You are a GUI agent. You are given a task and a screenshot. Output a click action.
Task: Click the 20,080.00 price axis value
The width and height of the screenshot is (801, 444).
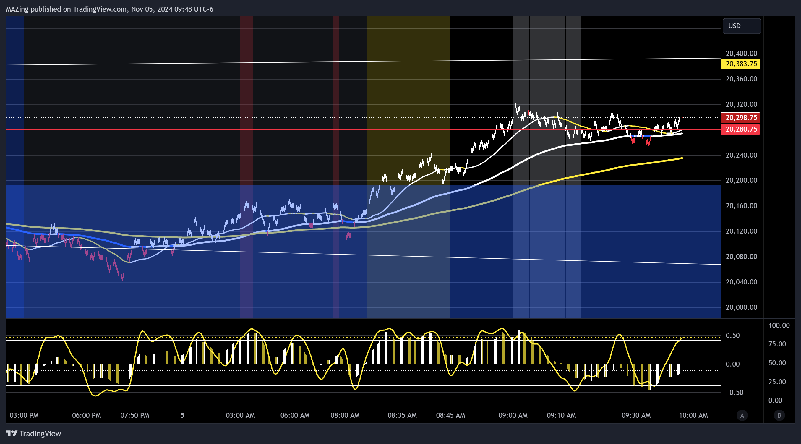click(x=741, y=257)
